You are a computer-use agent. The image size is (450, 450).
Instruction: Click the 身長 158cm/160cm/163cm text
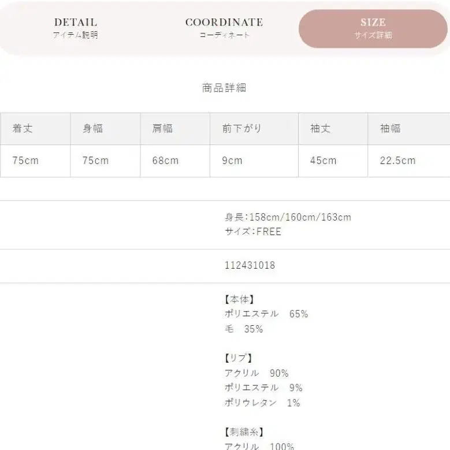[x=288, y=217]
